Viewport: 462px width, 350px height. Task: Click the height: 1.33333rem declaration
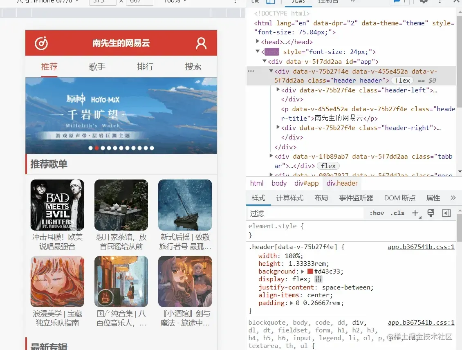click(294, 264)
